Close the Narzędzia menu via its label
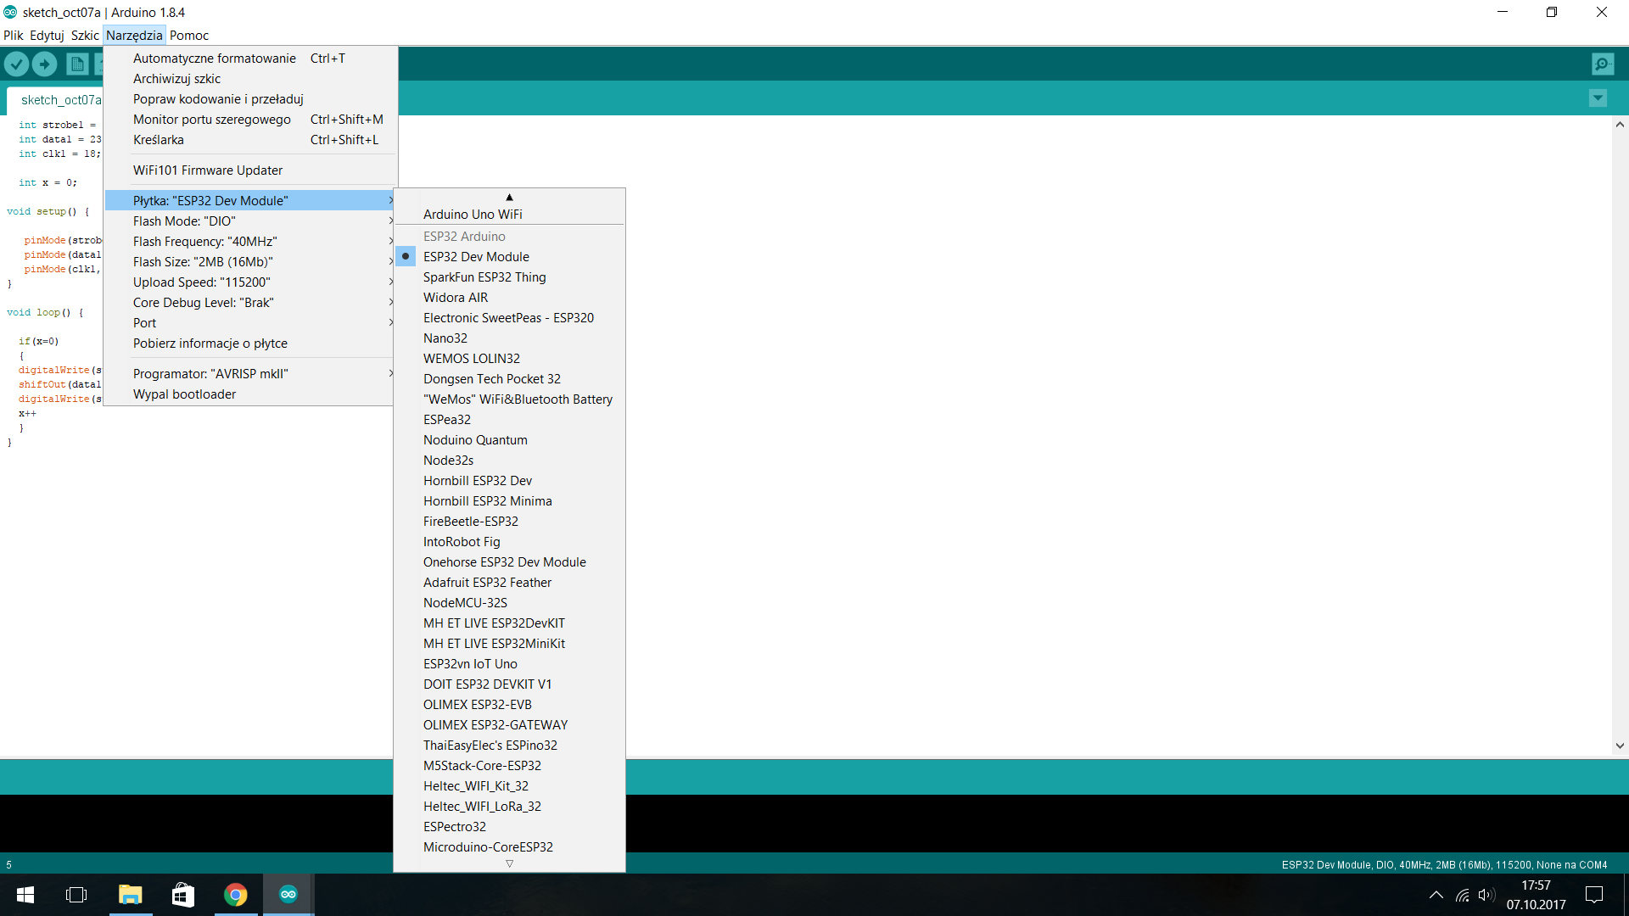This screenshot has width=1629, height=916. (134, 36)
